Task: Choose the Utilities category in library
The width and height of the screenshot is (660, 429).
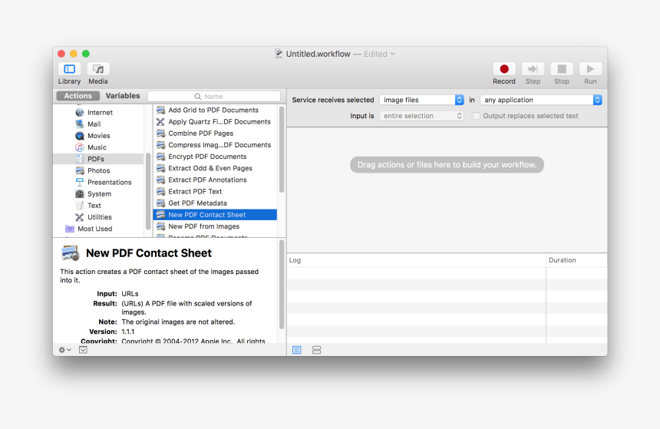Action: click(x=99, y=217)
